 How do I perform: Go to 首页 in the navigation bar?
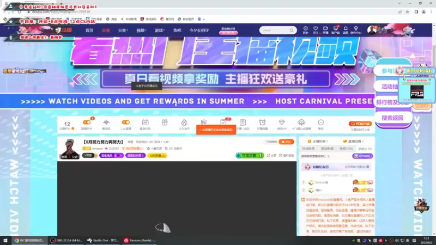coord(89,30)
